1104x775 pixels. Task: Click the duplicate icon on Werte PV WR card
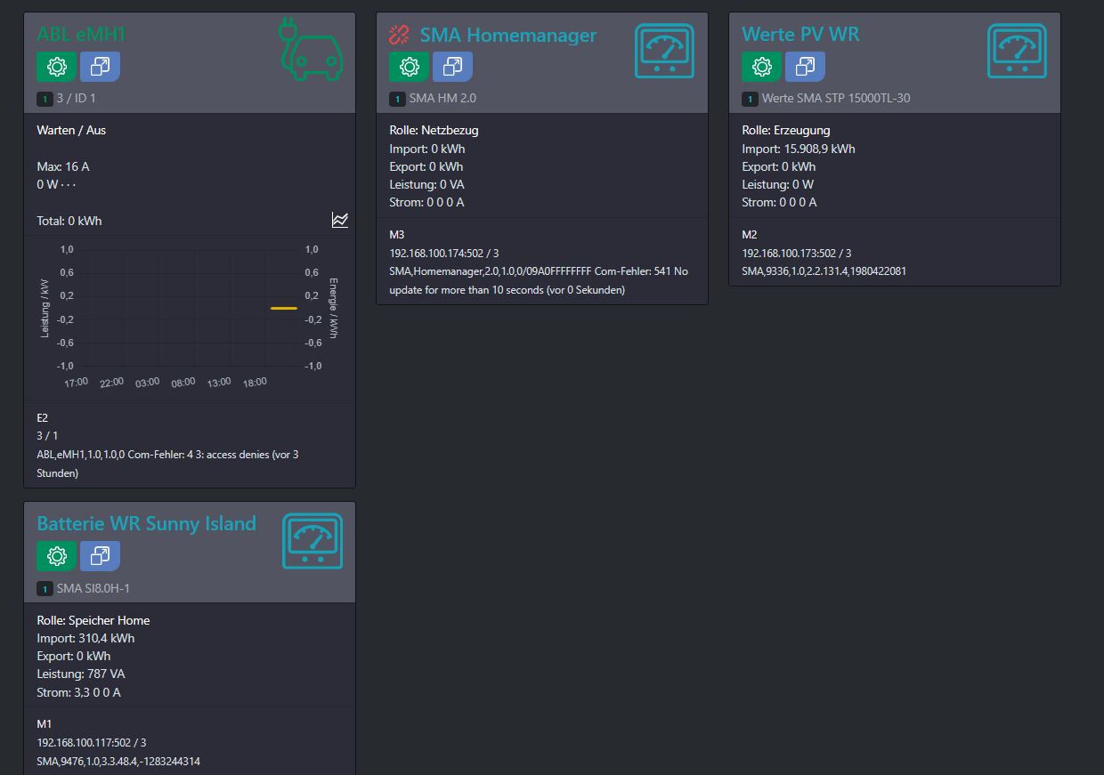tap(805, 67)
